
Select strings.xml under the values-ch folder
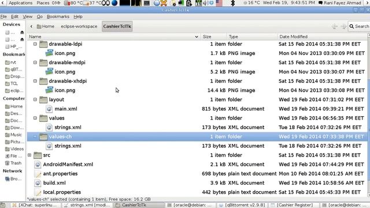pos(68,146)
